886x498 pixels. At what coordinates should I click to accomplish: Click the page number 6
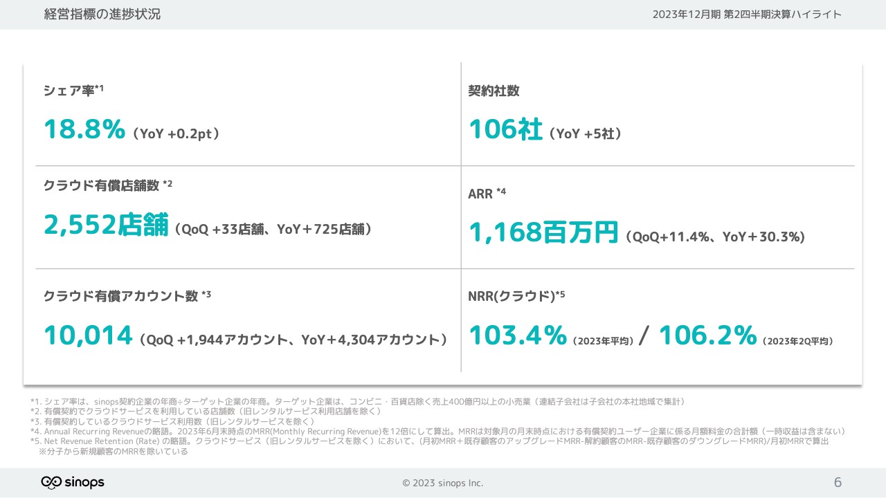click(x=838, y=482)
